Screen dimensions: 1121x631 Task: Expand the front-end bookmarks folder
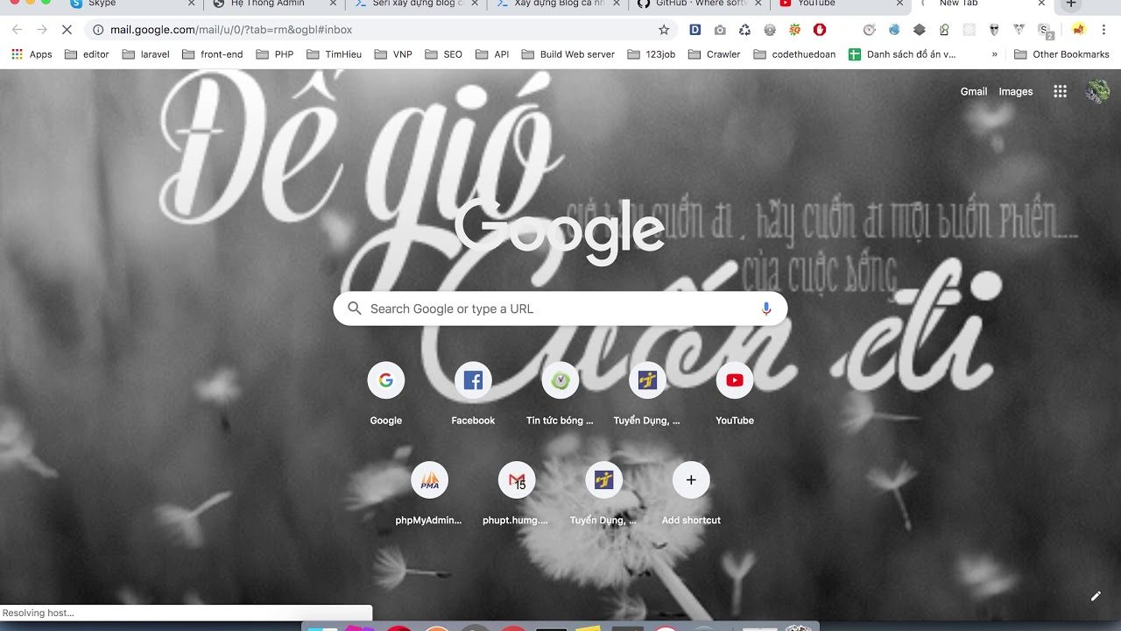tap(213, 54)
